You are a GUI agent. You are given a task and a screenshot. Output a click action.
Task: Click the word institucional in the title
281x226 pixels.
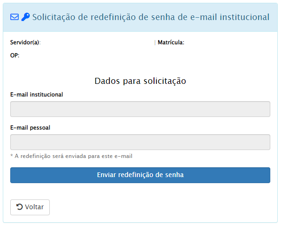pyautogui.click(x=244, y=17)
